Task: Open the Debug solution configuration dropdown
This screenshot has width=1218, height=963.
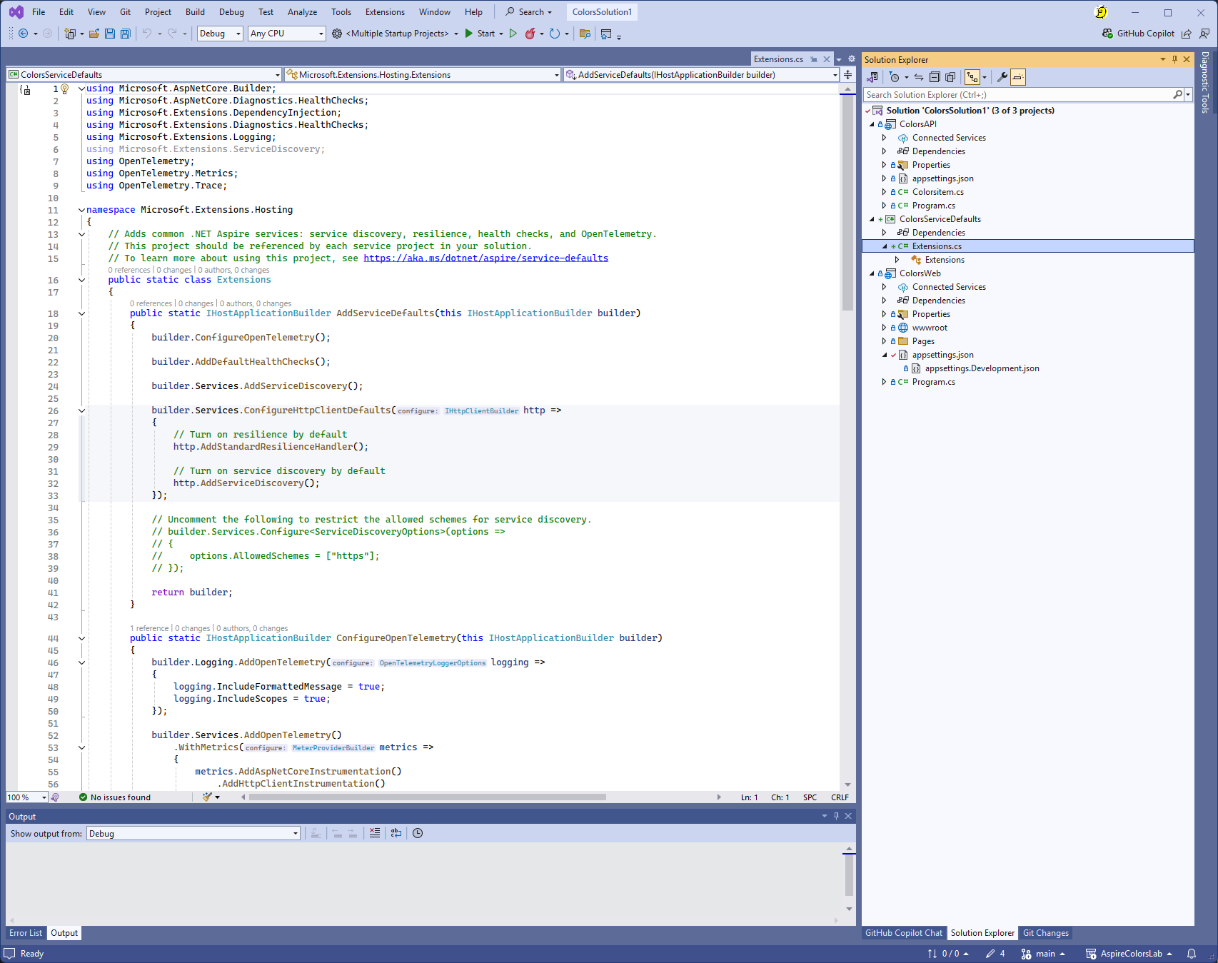Action: click(x=220, y=34)
